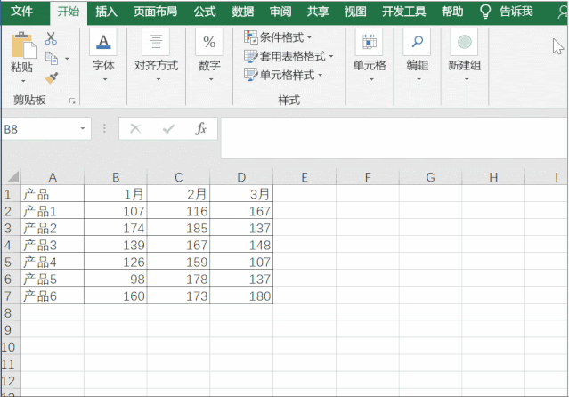The image size is (569, 397).
Task: Open the 文件 menu
Action: 21,12
